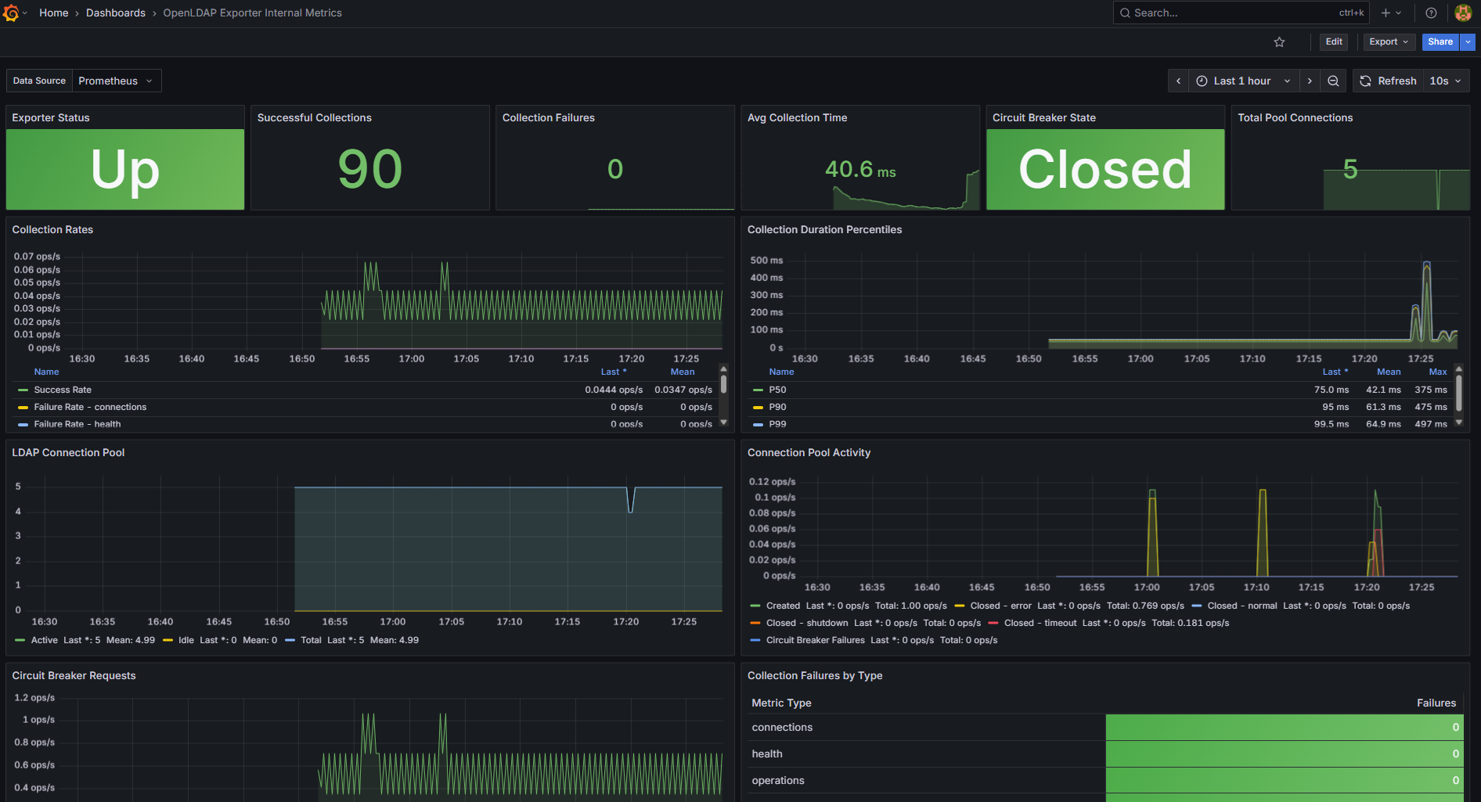The image size is (1481, 802).
Task: Shift time range backward with left arrow
Action: pos(1179,81)
